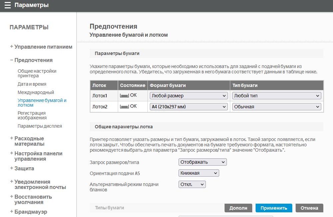Change Ориентация подачи A5 dropdown
333x217 pixels.
click(x=199, y=173)
